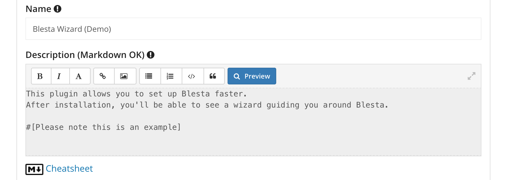Add an unordered bullet list
The image size is (520, 180).
coord(149,76)
